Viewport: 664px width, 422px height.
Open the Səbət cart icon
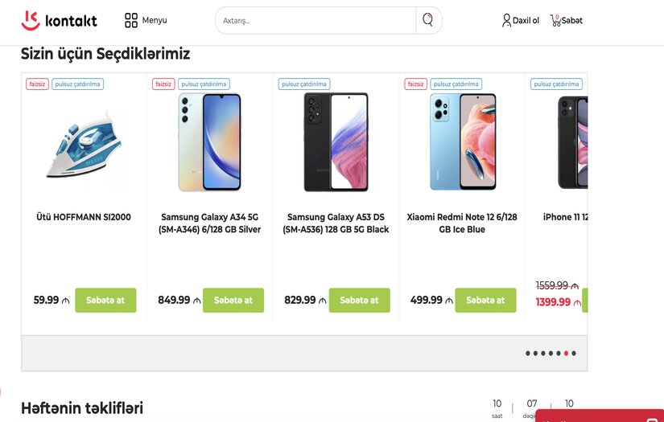click(555, 20)
